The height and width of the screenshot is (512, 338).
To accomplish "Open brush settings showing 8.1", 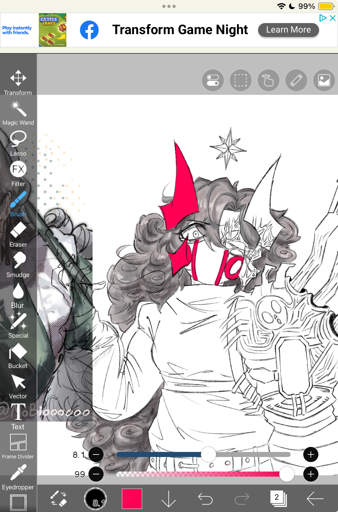I will [x=95, y=499].
